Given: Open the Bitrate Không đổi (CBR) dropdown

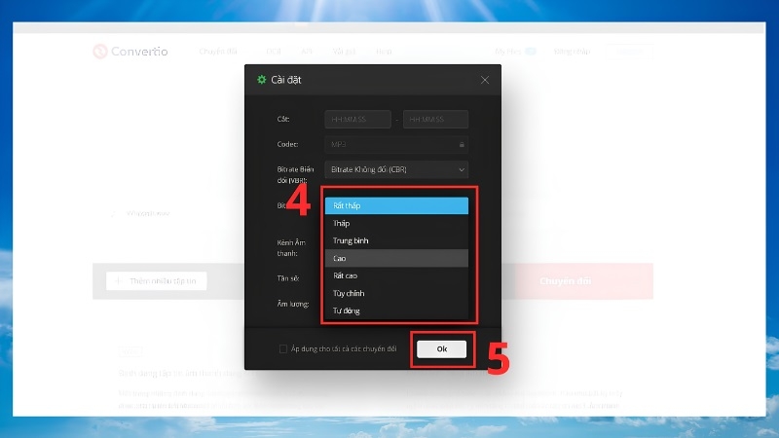Looking at the screenshot, I should [x=396, y=169].
